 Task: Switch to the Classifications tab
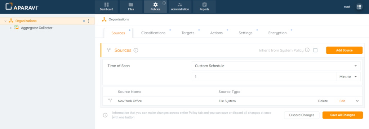[153, 33]
